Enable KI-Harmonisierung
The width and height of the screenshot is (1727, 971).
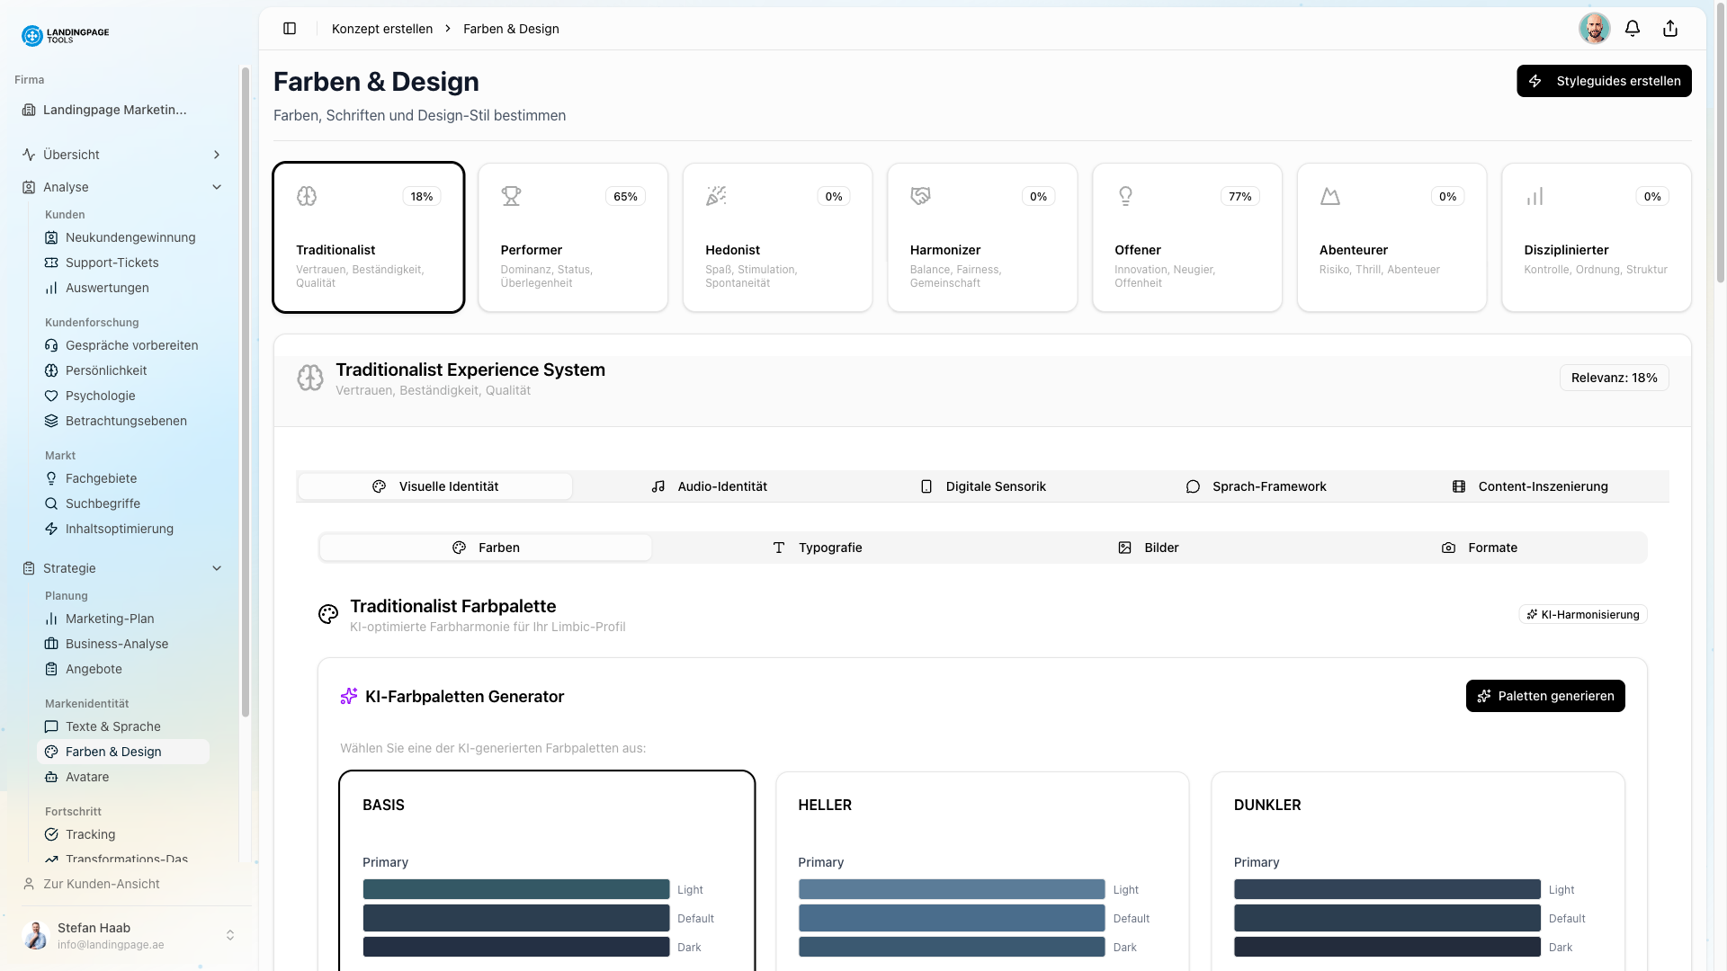coord(1582,614)
